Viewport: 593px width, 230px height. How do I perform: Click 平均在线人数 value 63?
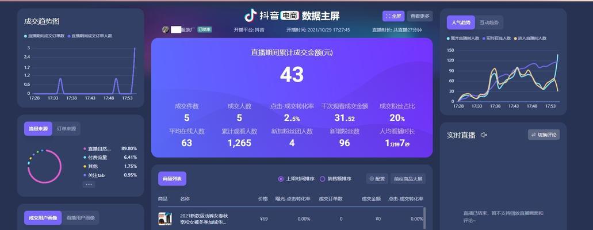tap(186, 143)
